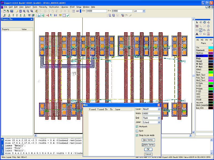This screenshot has height=160, width=214.
Task: Disable the Multipath checkbox
Action: (137, 126)
